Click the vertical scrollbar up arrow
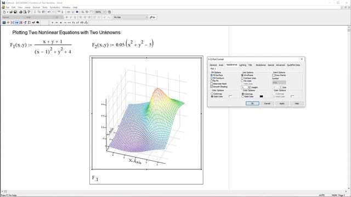The width and height of the screenshot is (351, 197). coord(349,27)
